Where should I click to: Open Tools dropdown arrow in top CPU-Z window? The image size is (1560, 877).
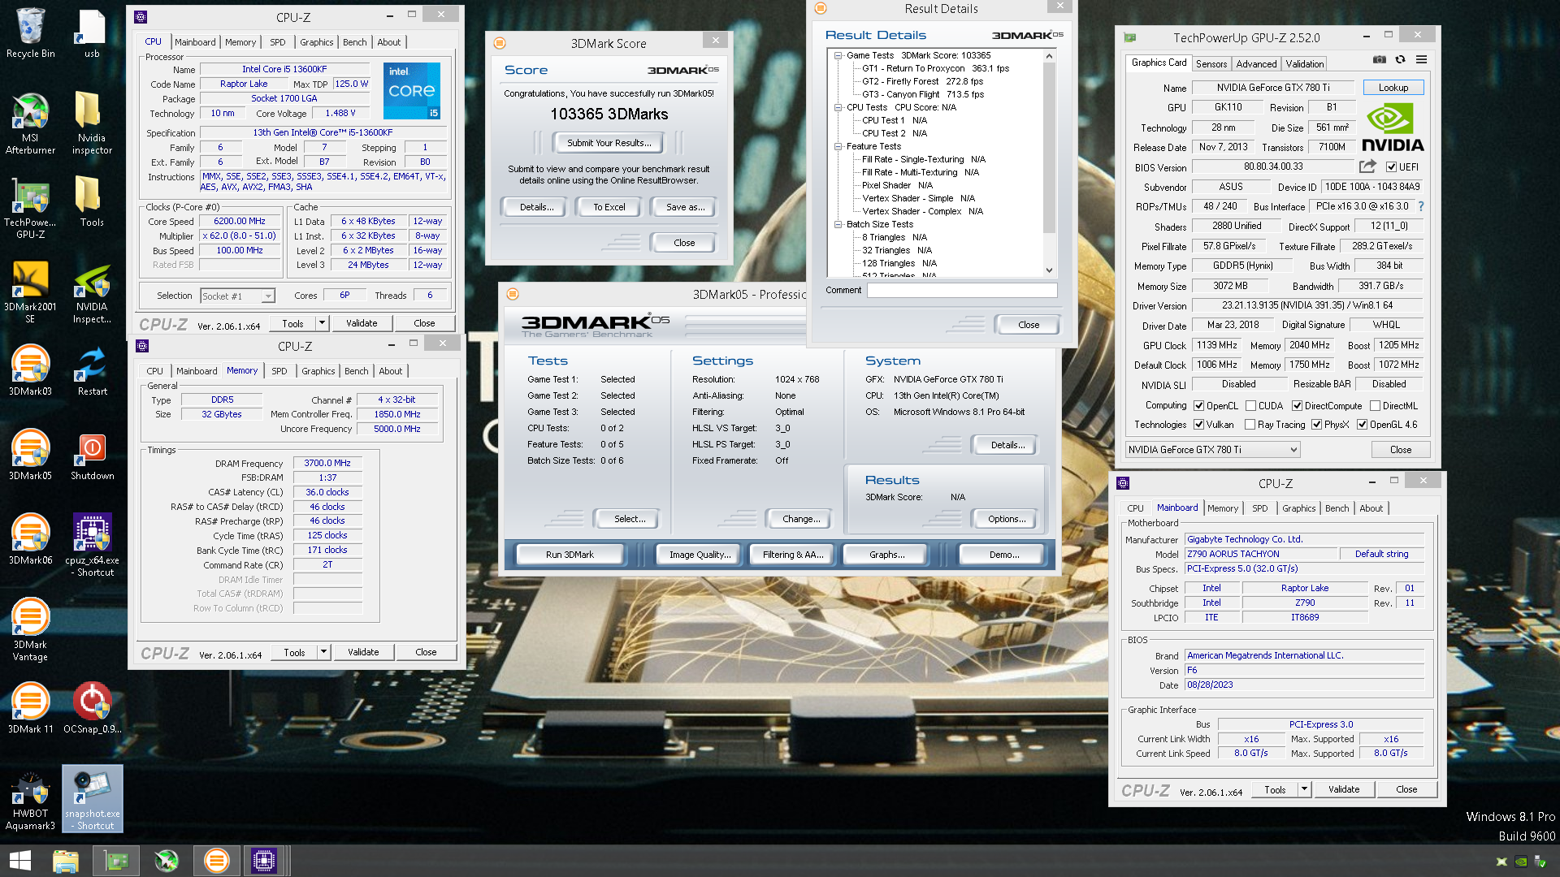pyautogui.click(x=322, y=323)
